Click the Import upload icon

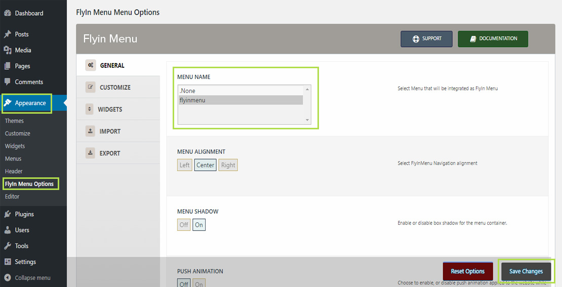click(90, 131)
